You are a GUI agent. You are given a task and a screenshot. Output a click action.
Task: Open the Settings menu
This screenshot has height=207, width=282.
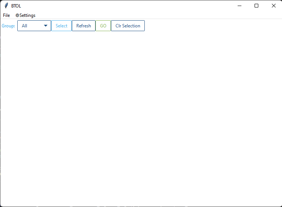point(27,15)
